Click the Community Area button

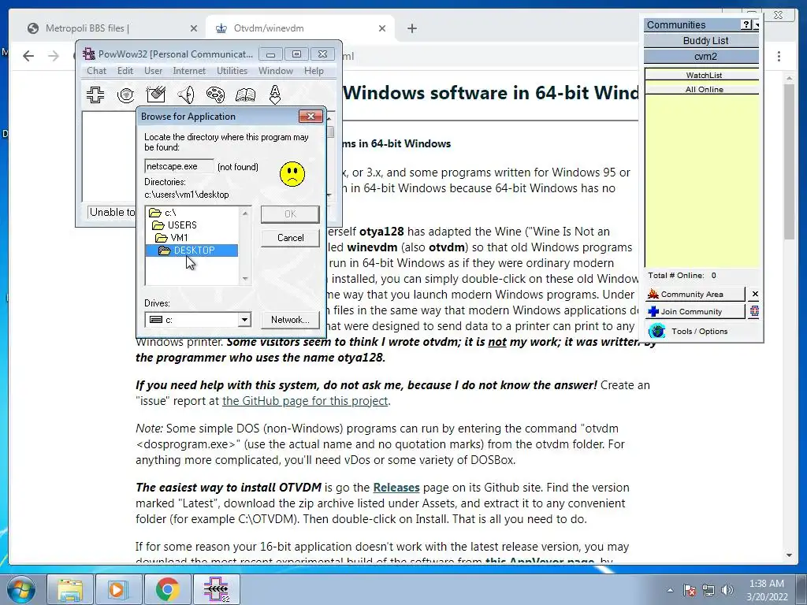(695, 295)
